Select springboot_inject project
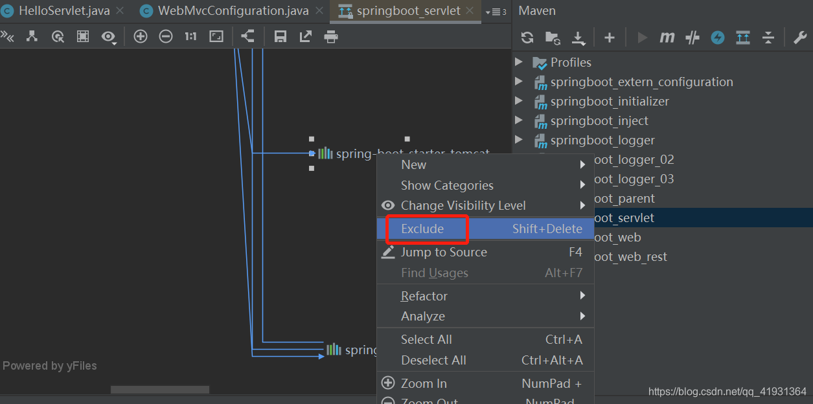Viewport: 813px width, 404px height. [x=662, y=120]
